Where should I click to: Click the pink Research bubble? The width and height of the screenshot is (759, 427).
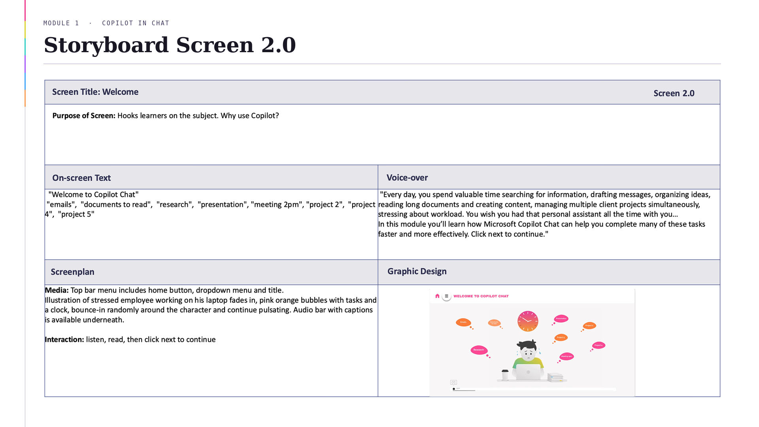pos(479,350)
